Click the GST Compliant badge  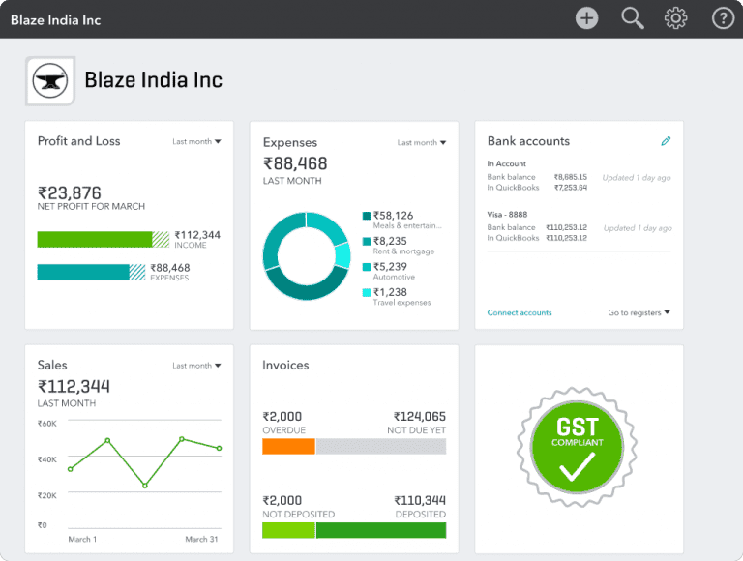pos(579,450)
